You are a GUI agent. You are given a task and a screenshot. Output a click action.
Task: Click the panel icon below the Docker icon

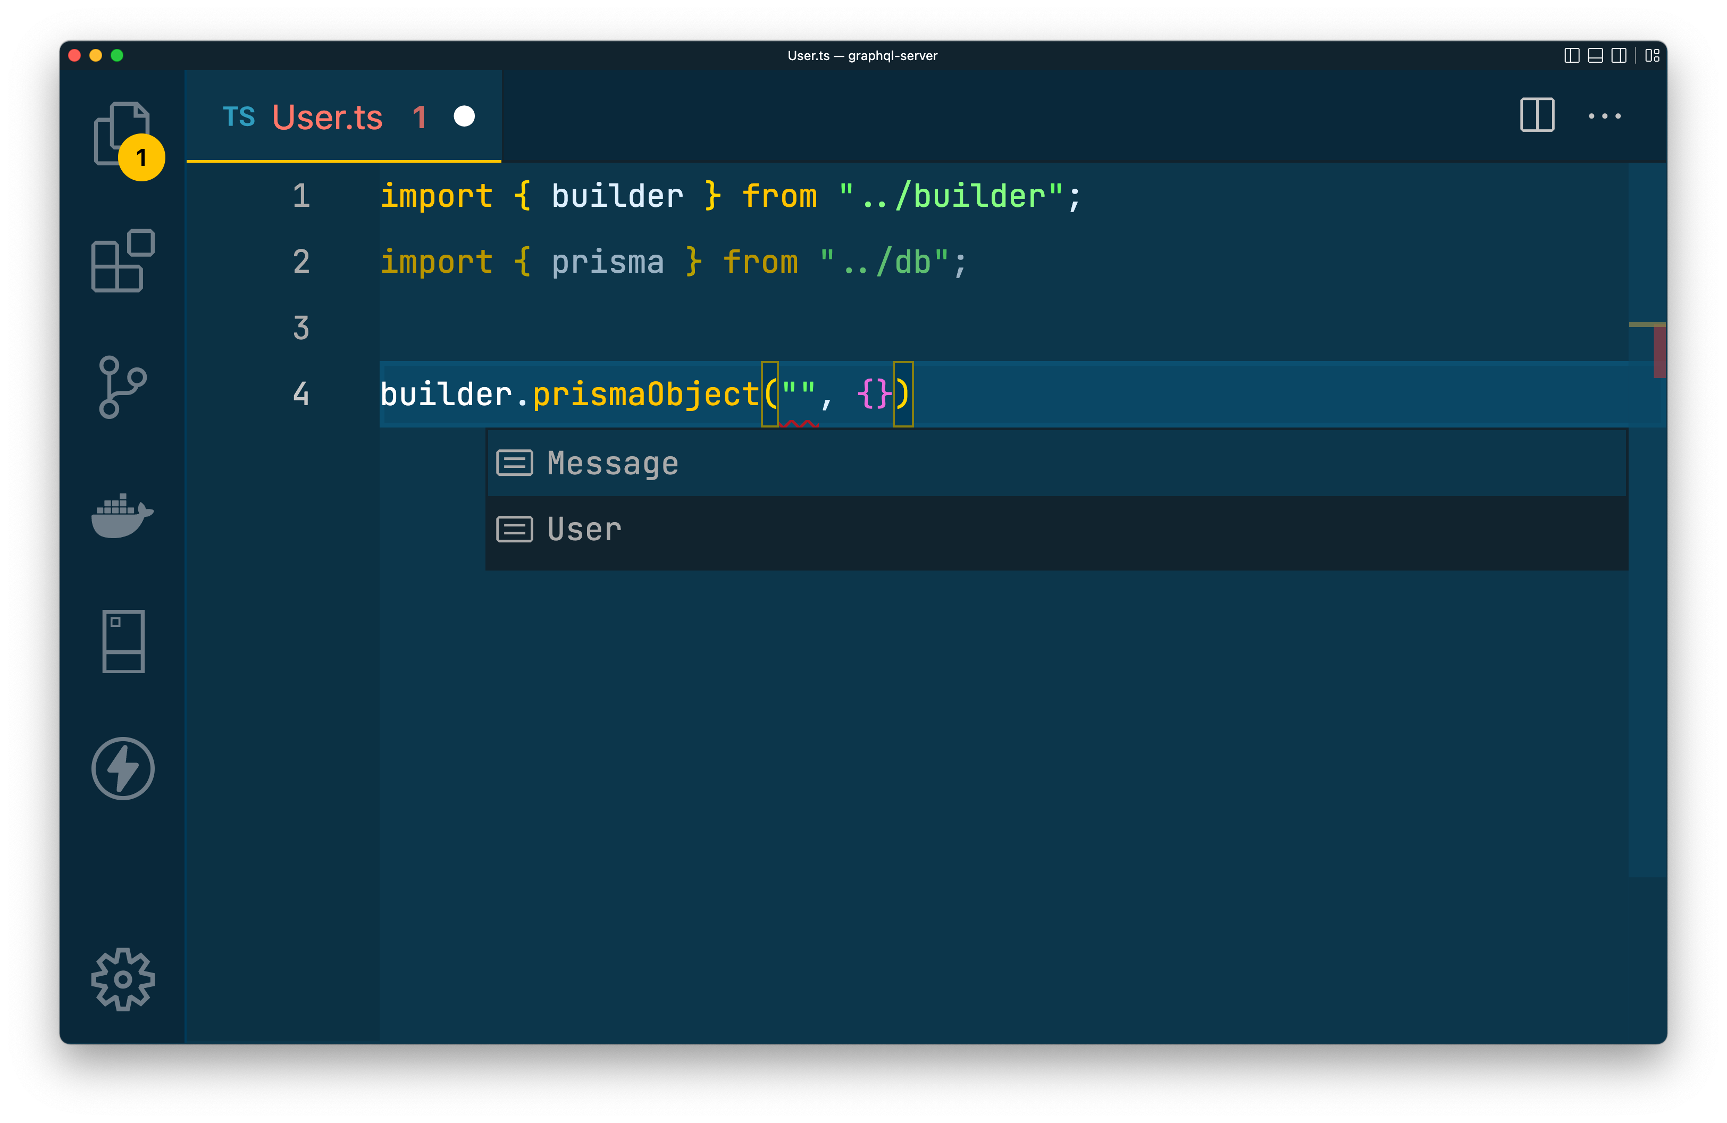click(123, 641)
